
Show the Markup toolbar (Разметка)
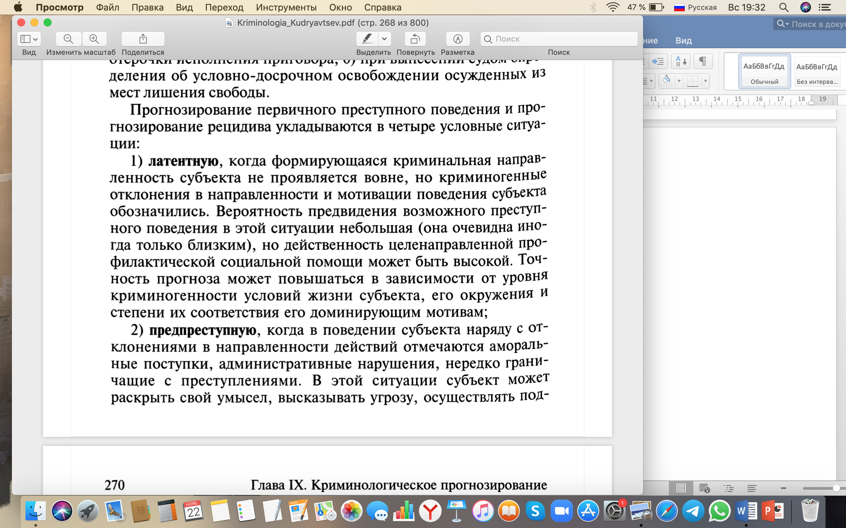[x=458, y=39]
